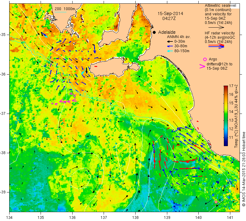This screenshot has height=221, width=246.
Task: Click the colorbar tick label 15
Action: (231, 103)
